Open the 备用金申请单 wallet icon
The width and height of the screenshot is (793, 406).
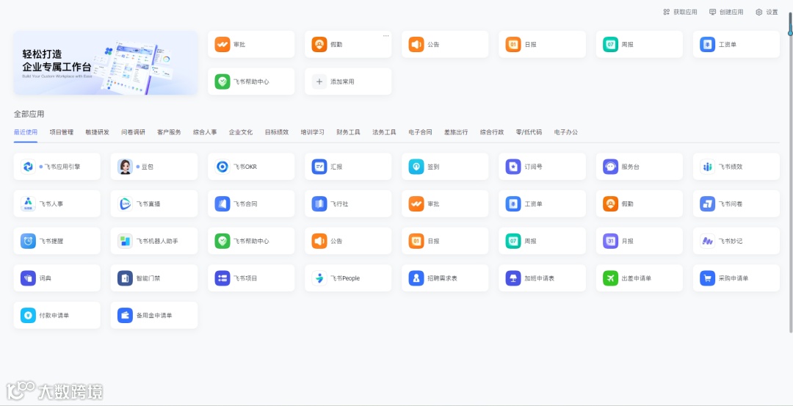click(125, 315)
